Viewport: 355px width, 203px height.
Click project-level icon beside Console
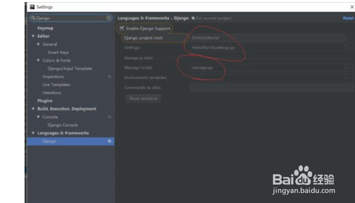109,117
